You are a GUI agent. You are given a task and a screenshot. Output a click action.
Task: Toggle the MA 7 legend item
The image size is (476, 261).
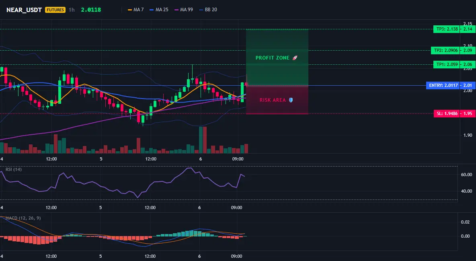[136, 10]
